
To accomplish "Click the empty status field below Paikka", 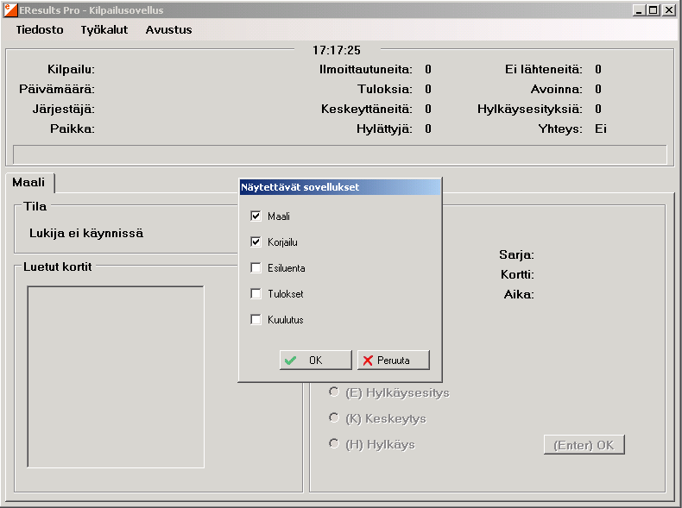I will pyautogui.click(x=339, y=154).
